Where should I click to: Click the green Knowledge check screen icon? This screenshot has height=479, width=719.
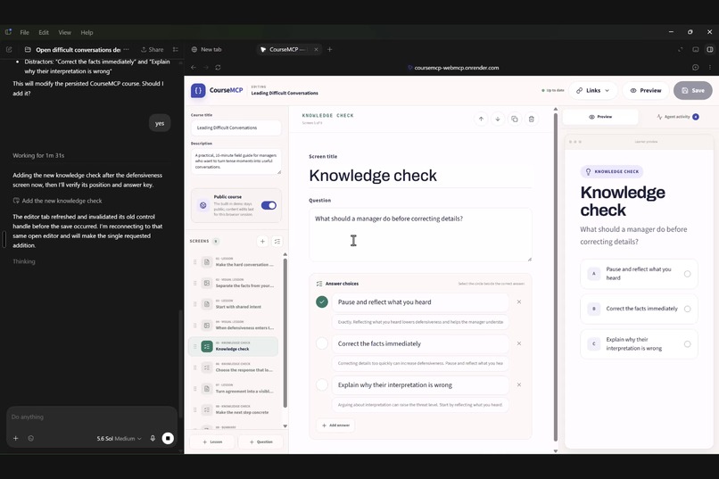[207, 346]
